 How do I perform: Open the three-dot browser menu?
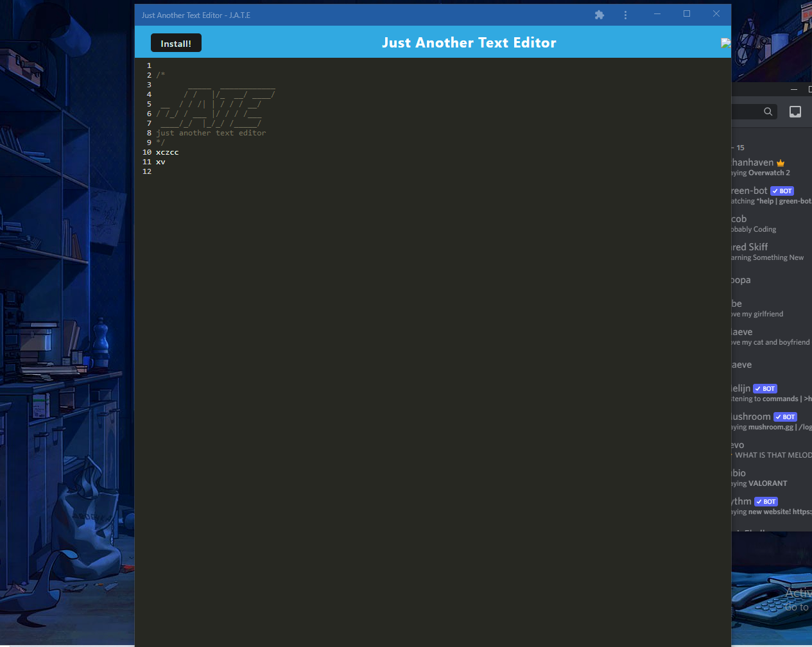click(x=625, y=14)
